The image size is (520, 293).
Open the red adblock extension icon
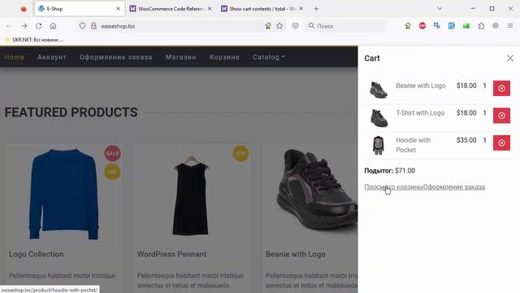click(422, 26)
